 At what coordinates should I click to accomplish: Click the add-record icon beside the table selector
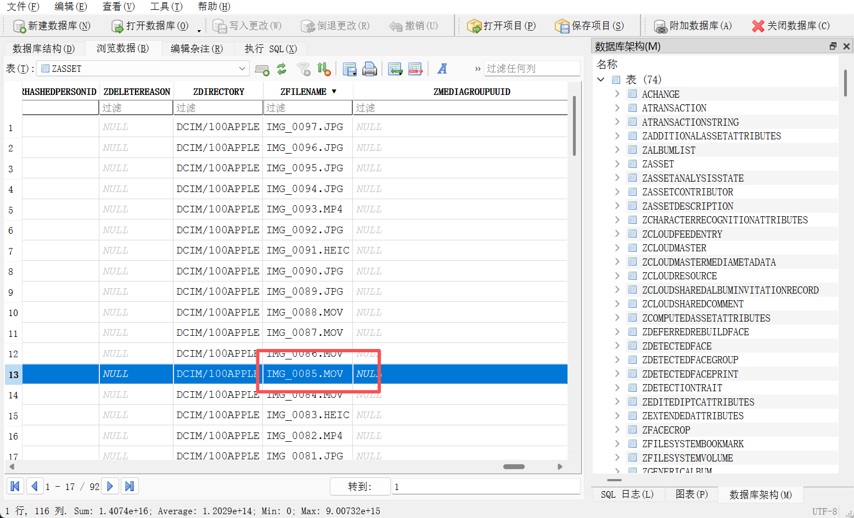tap(262, 69)
